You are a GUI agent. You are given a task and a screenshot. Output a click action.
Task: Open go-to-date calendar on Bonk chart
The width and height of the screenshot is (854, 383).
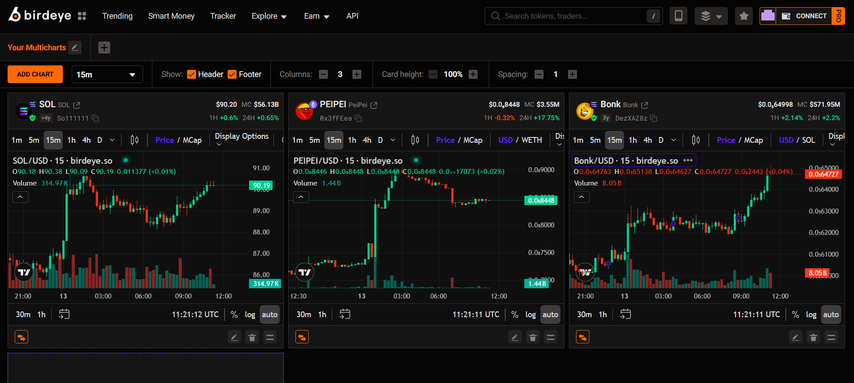625,314
